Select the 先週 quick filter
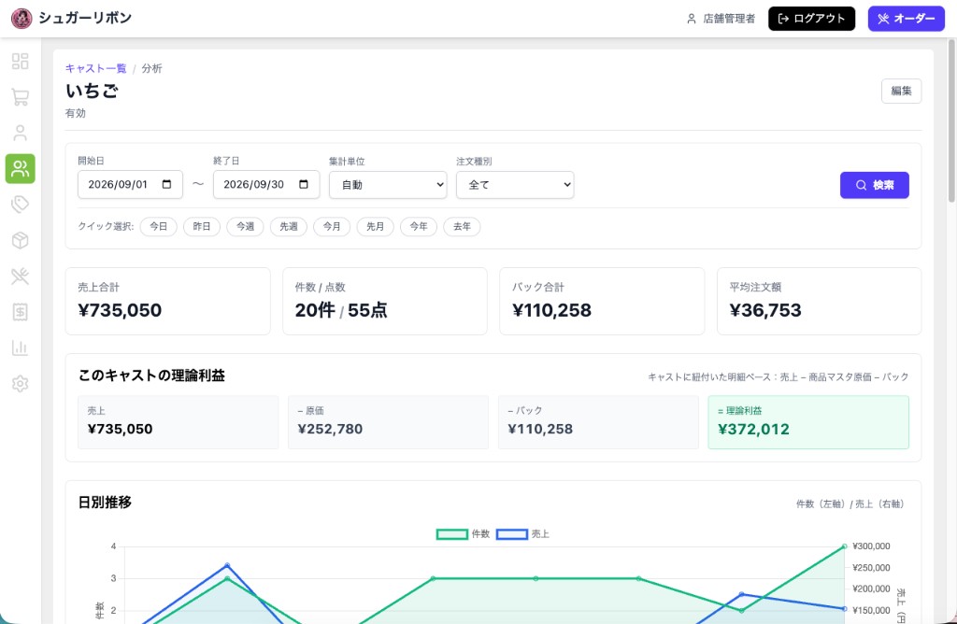The image size is (957, 624). click(289, 226)
